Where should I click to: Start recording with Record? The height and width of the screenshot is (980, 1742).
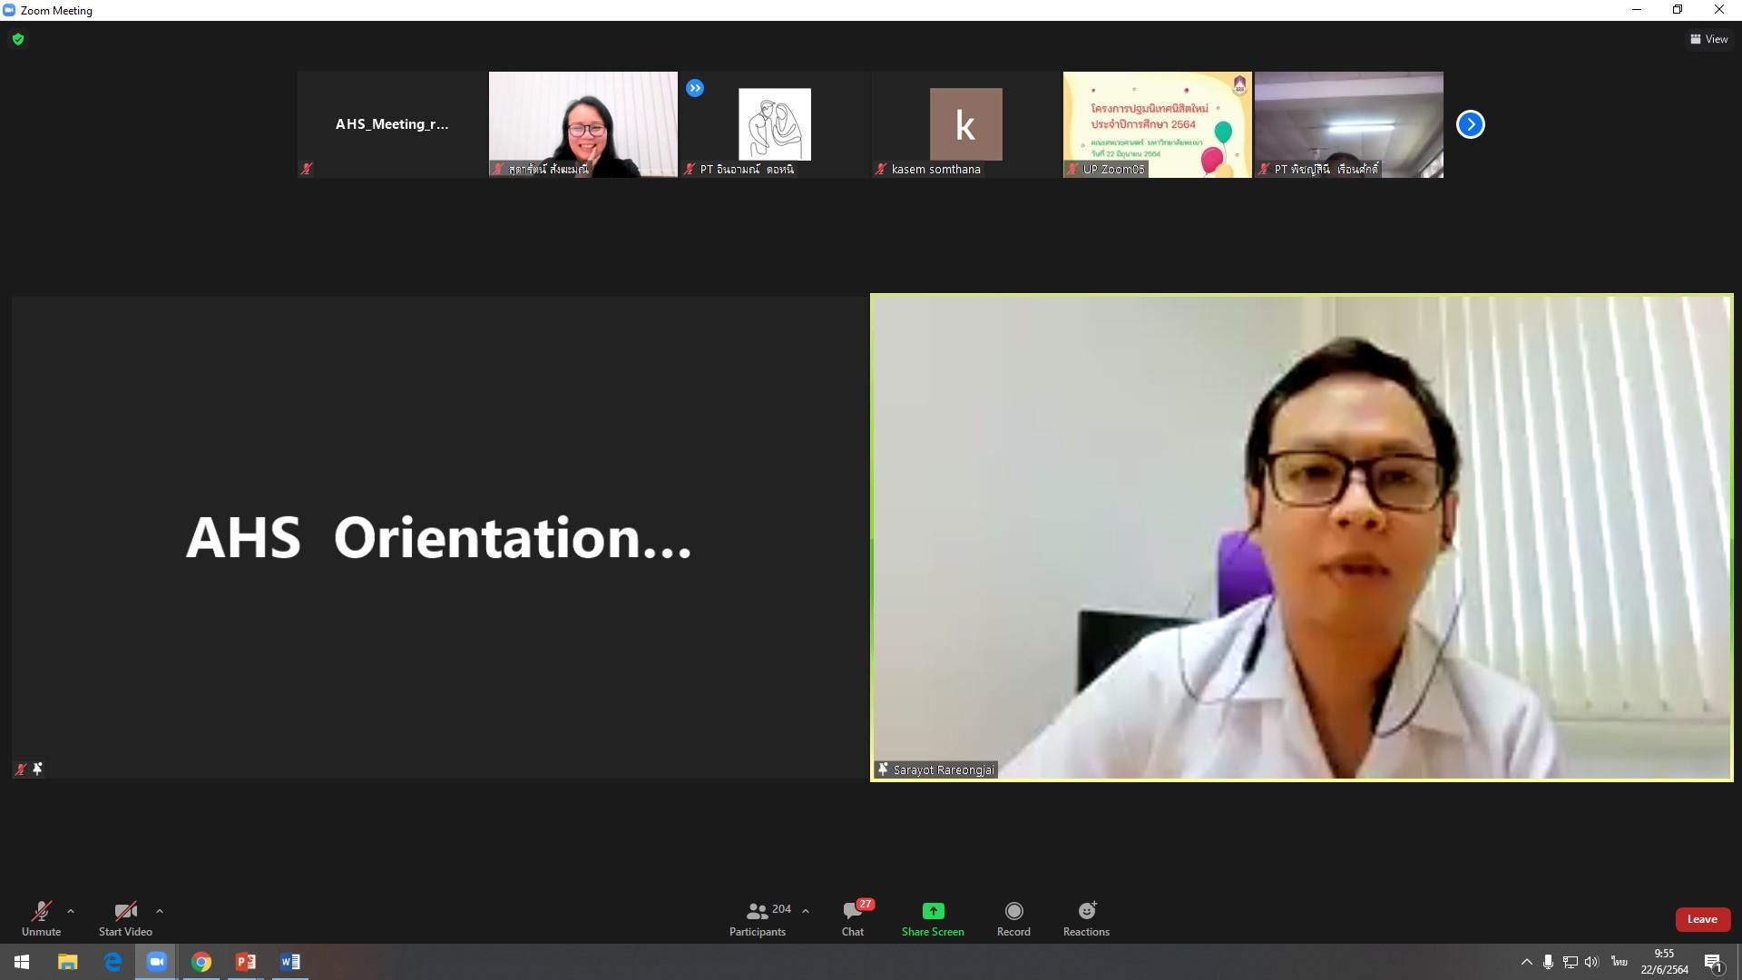[x=1013, y=918]
